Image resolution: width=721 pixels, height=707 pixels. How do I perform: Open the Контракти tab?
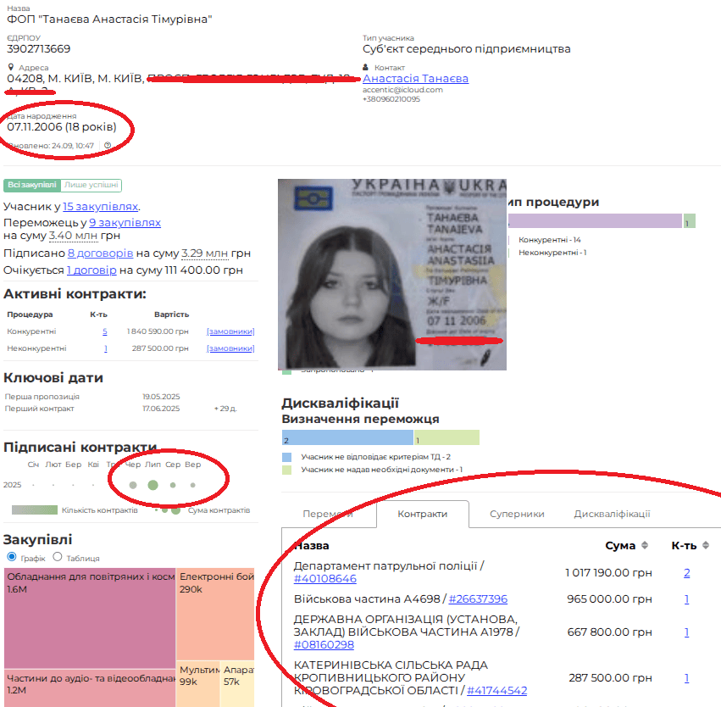click(x=422, y=514)
